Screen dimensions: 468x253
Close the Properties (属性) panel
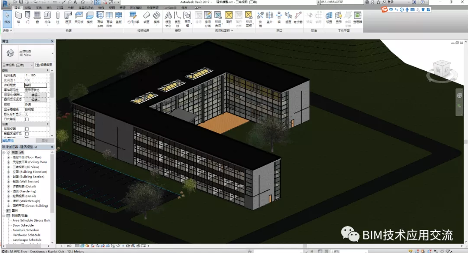52,41
